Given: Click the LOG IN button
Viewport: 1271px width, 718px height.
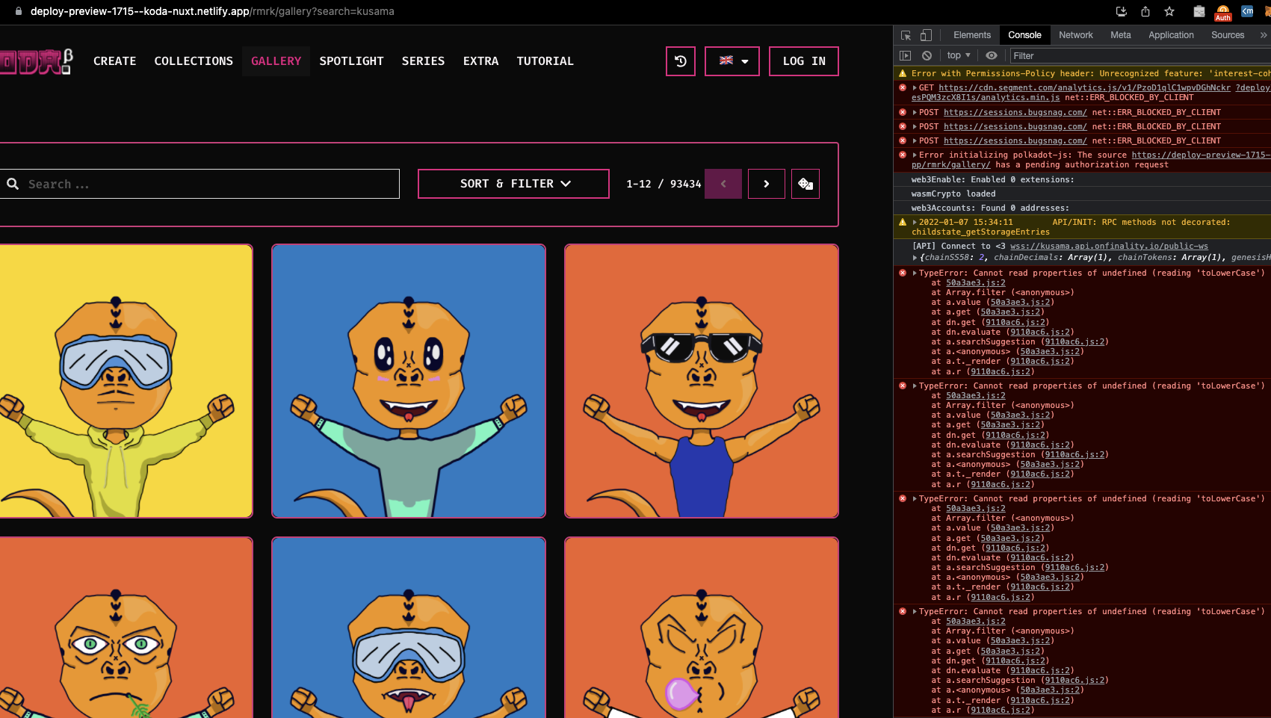Looking at the screenshot, I should pyautogui.click(x=804, y=61).
